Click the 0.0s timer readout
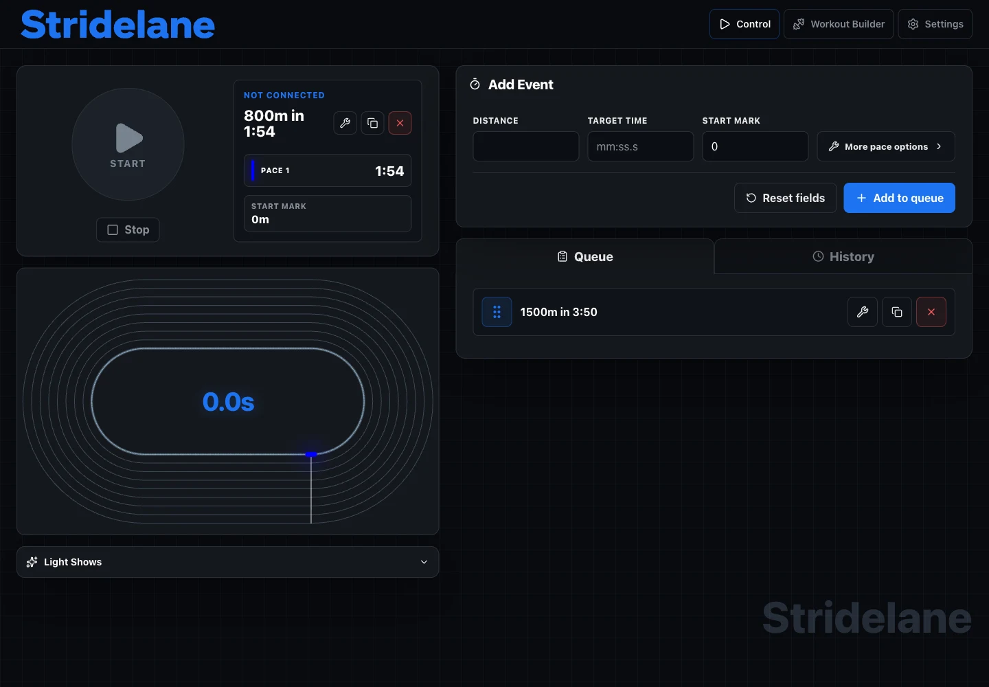This screenshot has height=687, width=989. [x=228, y=402]
